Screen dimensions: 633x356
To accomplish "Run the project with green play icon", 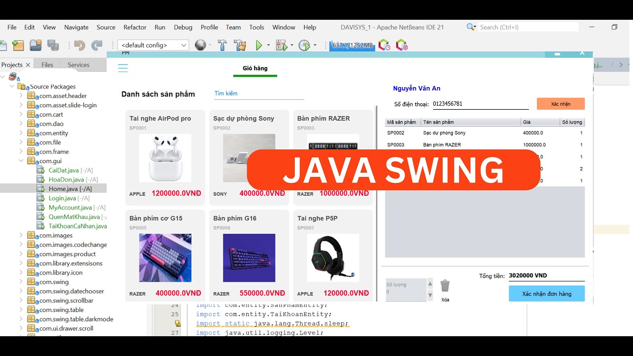I will [x=259, y=45].
